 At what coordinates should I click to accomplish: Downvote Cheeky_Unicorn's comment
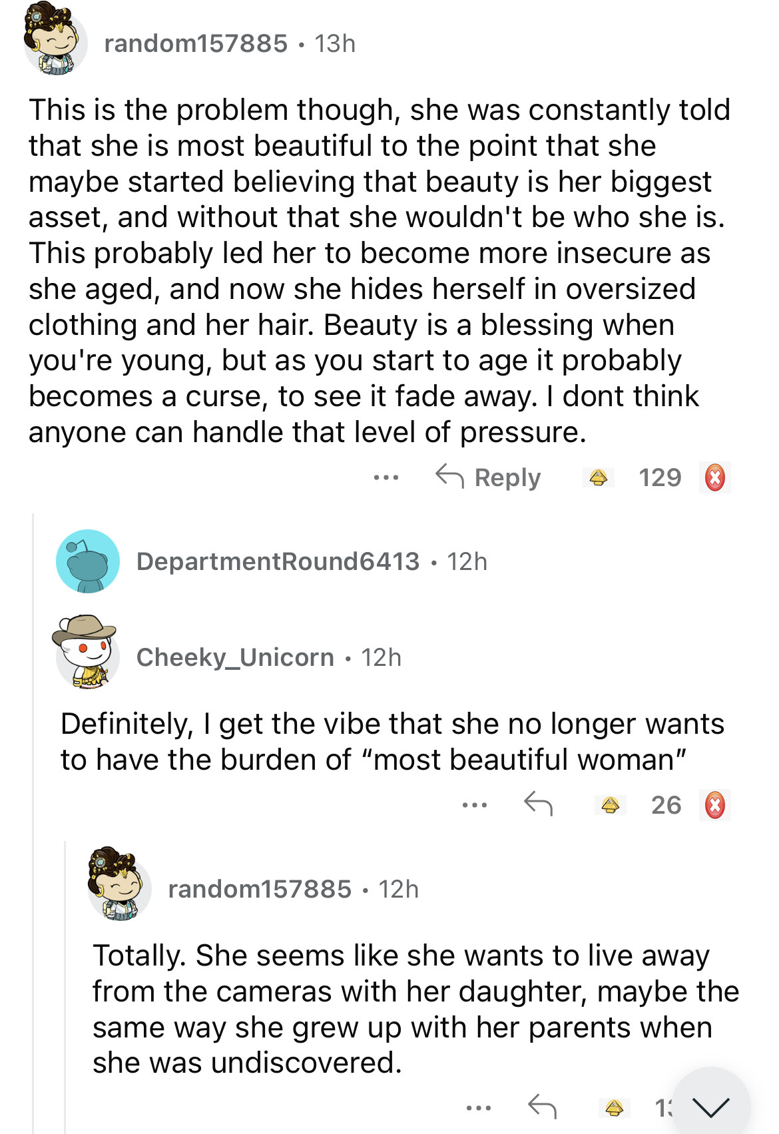pos(714,805)
